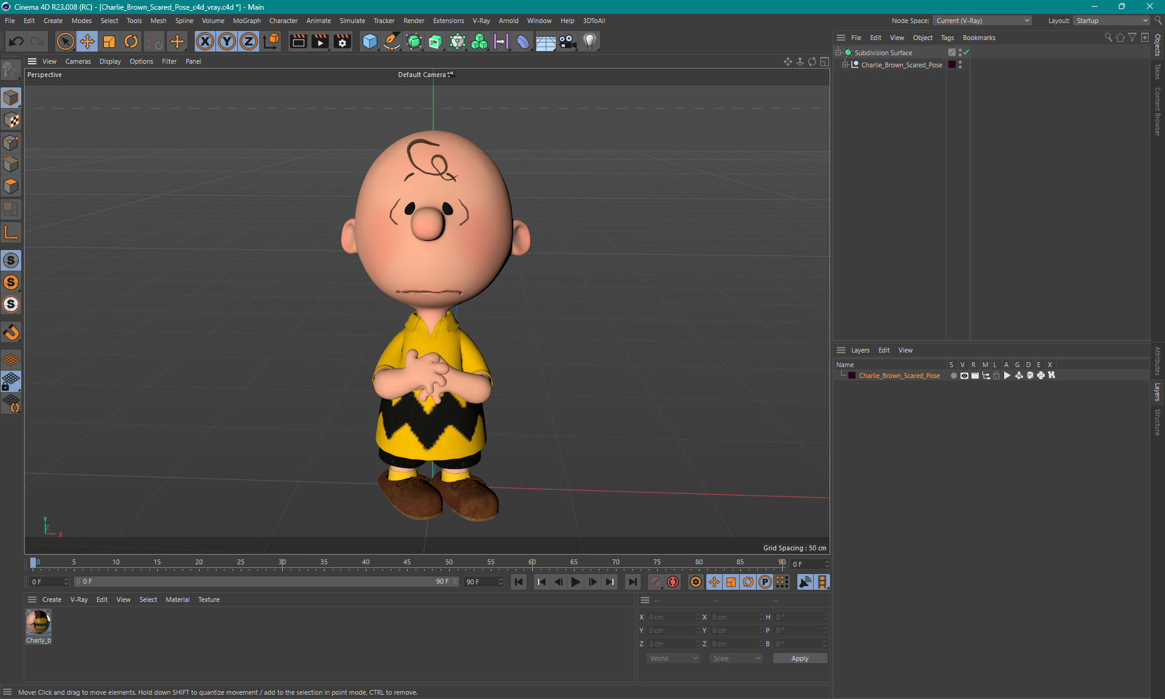Image resolution: width=1165 pixels, height=699 pixels.
Task: Toggle Autokeying button
Action: 673,582
